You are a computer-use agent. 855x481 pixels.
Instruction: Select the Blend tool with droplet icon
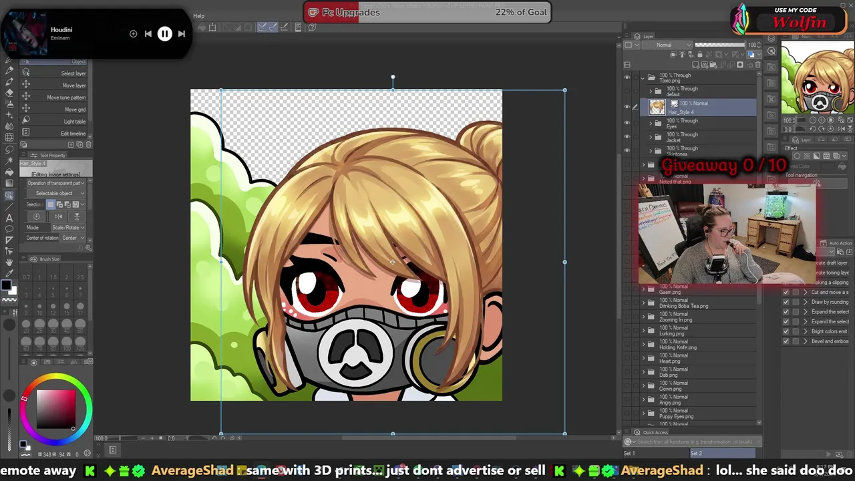[9, 126]
